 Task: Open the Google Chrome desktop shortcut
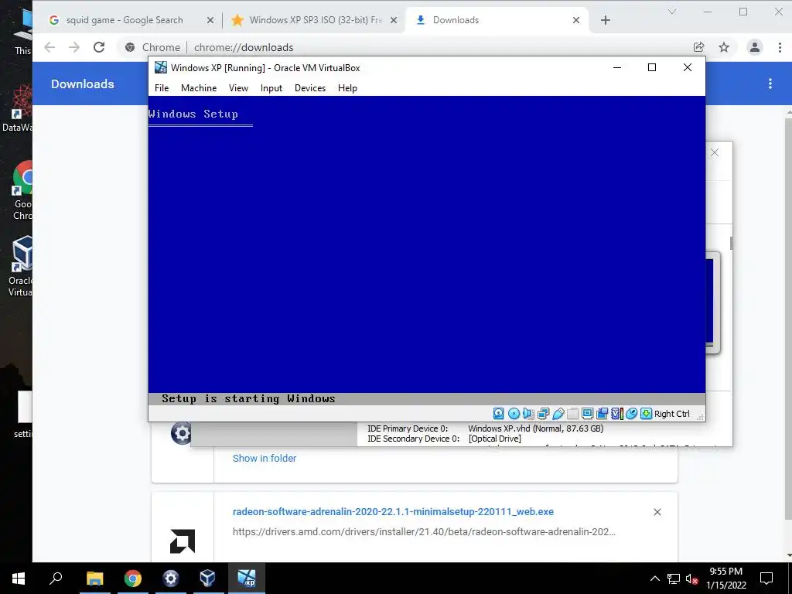[22, 190]
